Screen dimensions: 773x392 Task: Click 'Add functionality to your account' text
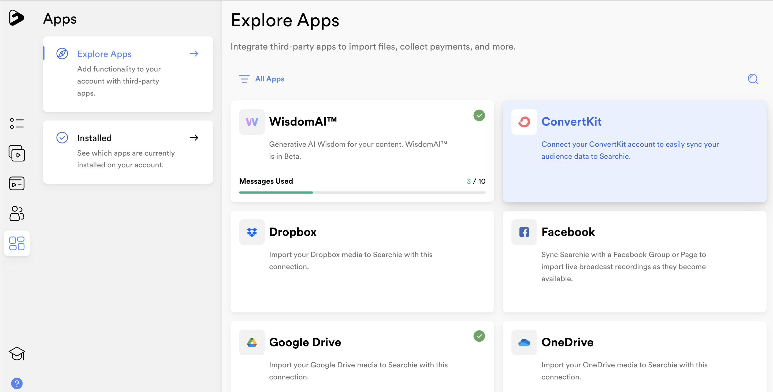[119, 81]
